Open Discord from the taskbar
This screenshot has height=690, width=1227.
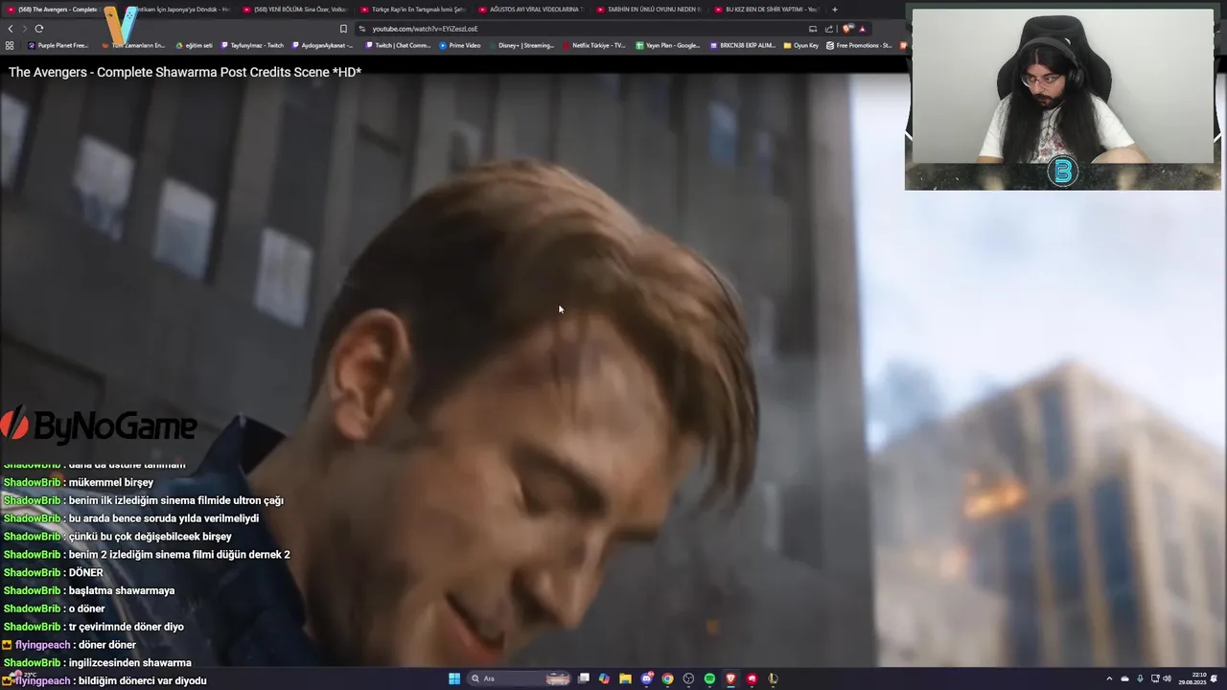(x=646, y=678)
